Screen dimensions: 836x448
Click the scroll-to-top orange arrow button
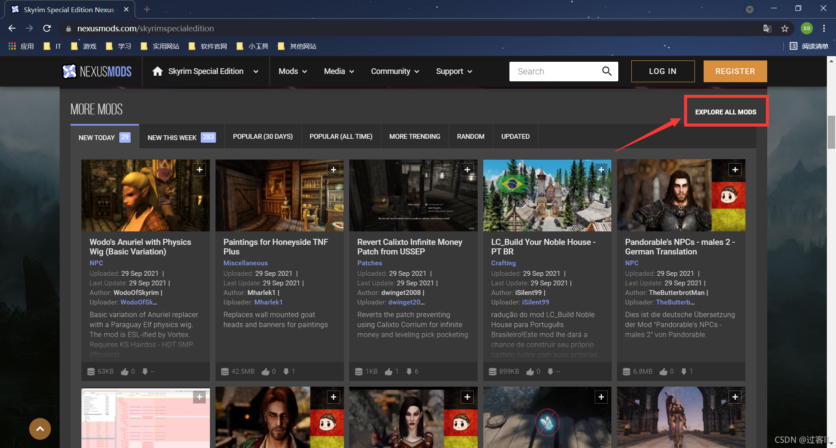click(40, 429)
